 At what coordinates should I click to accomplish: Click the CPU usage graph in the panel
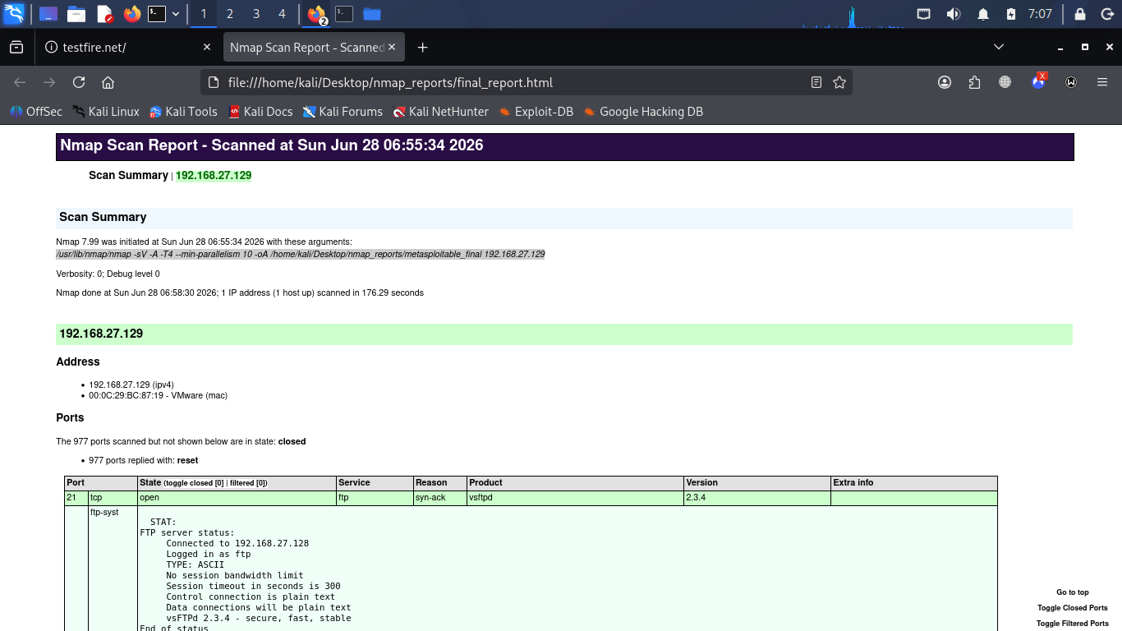pos(852,16)
